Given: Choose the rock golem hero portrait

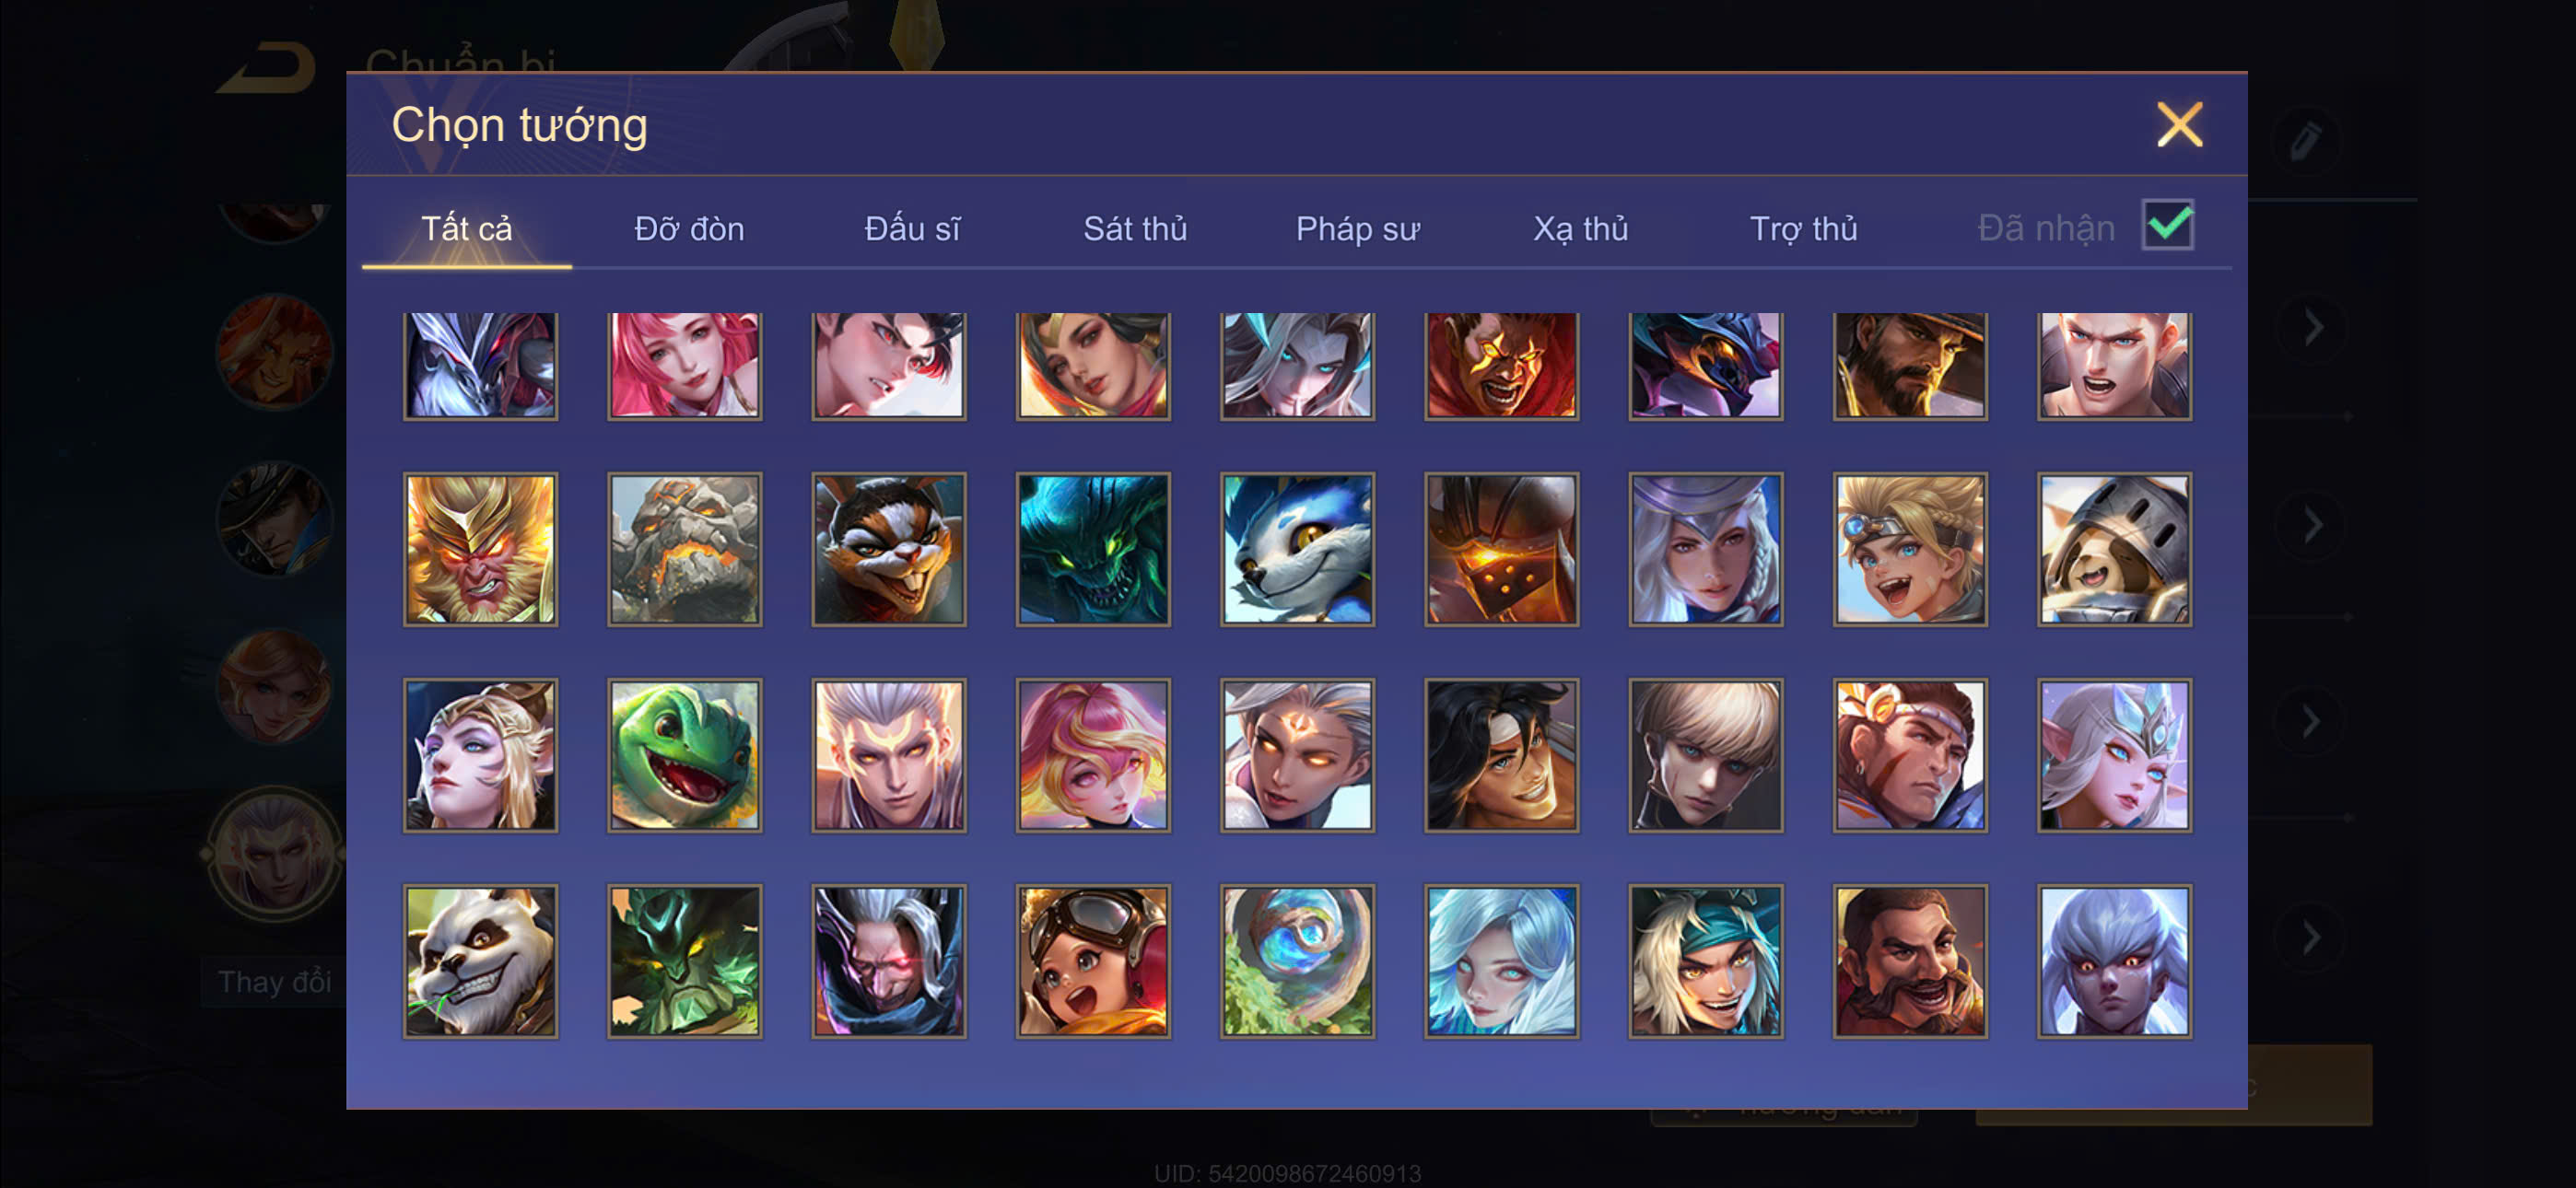Looking at the screenshot, I should 685,549.
